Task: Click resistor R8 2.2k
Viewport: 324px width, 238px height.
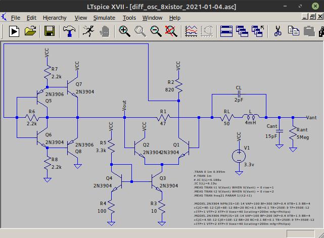Action: pos(48,163)
